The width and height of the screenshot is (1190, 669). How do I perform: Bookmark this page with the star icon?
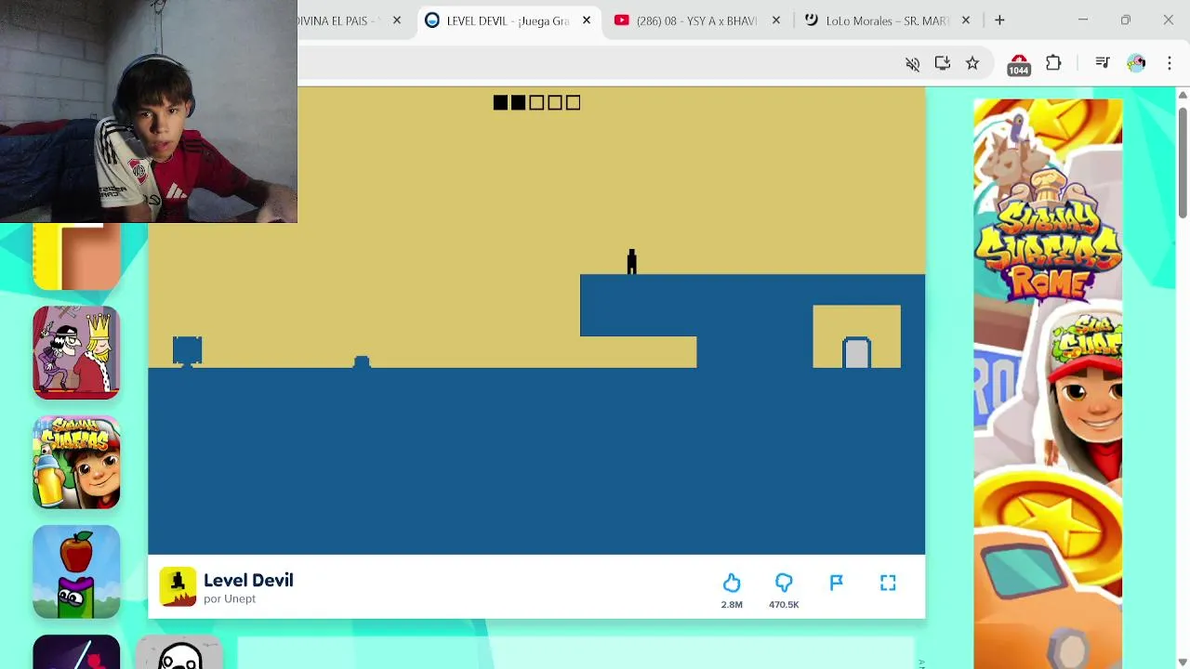pyautogui.click(x=972, y=63)
